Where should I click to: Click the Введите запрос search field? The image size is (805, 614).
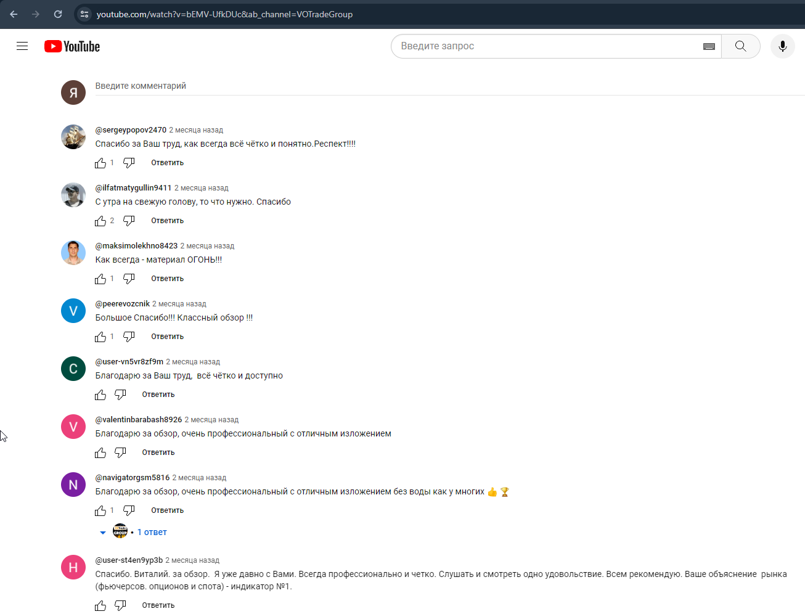point(549,46)
